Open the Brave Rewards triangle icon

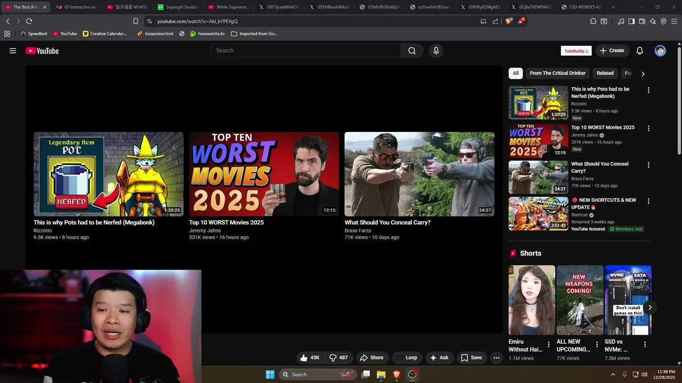tap(521, 21)
